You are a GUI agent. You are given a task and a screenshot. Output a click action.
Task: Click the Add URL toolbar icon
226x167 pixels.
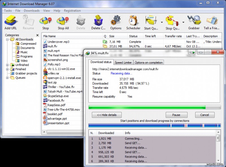pos(11,21)
